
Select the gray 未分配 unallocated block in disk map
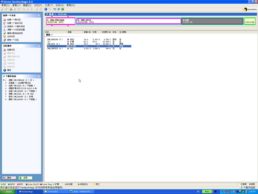click(x=212, y=21)
